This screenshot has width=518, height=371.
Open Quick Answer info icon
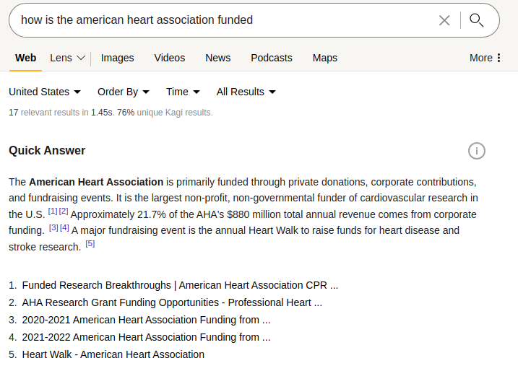(477, 151)
